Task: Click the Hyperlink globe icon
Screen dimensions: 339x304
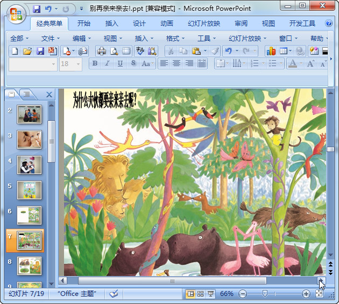Action: pos(300,52)
